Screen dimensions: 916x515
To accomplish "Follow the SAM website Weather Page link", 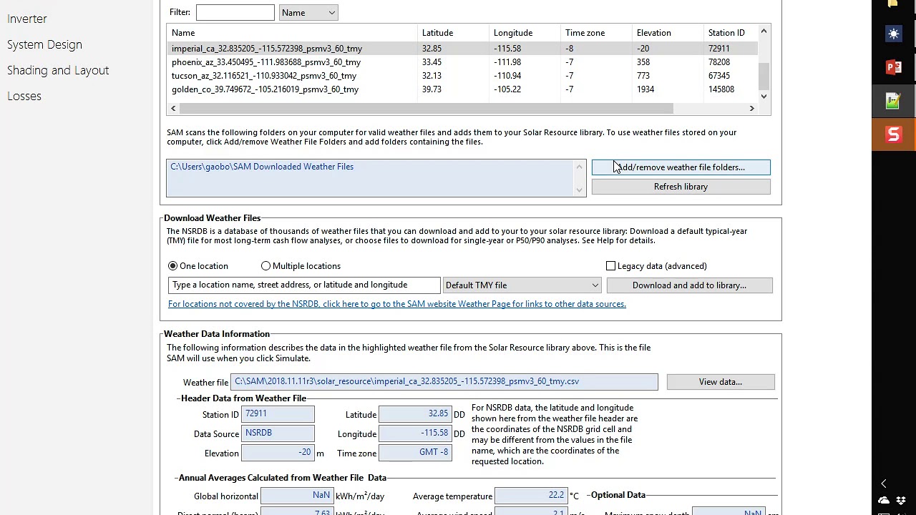I will tap(396, 304).
